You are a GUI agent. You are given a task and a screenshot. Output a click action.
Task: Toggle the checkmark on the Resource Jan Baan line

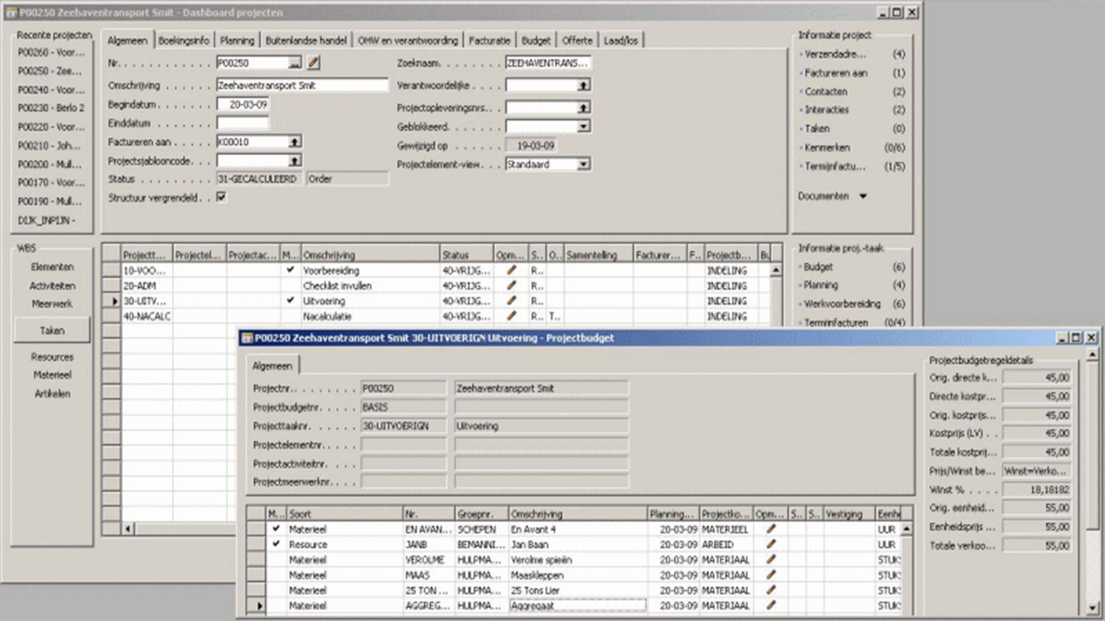coord(276,543)
